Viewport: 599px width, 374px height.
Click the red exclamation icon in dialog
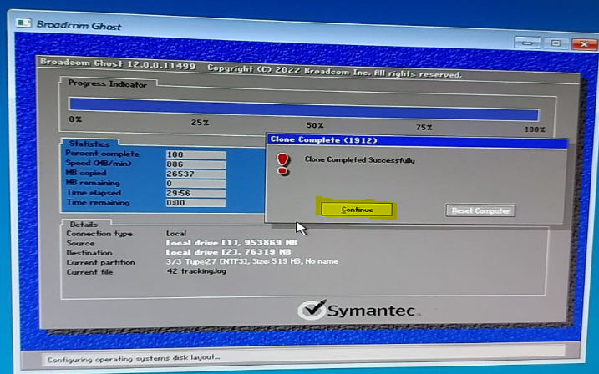282,164
